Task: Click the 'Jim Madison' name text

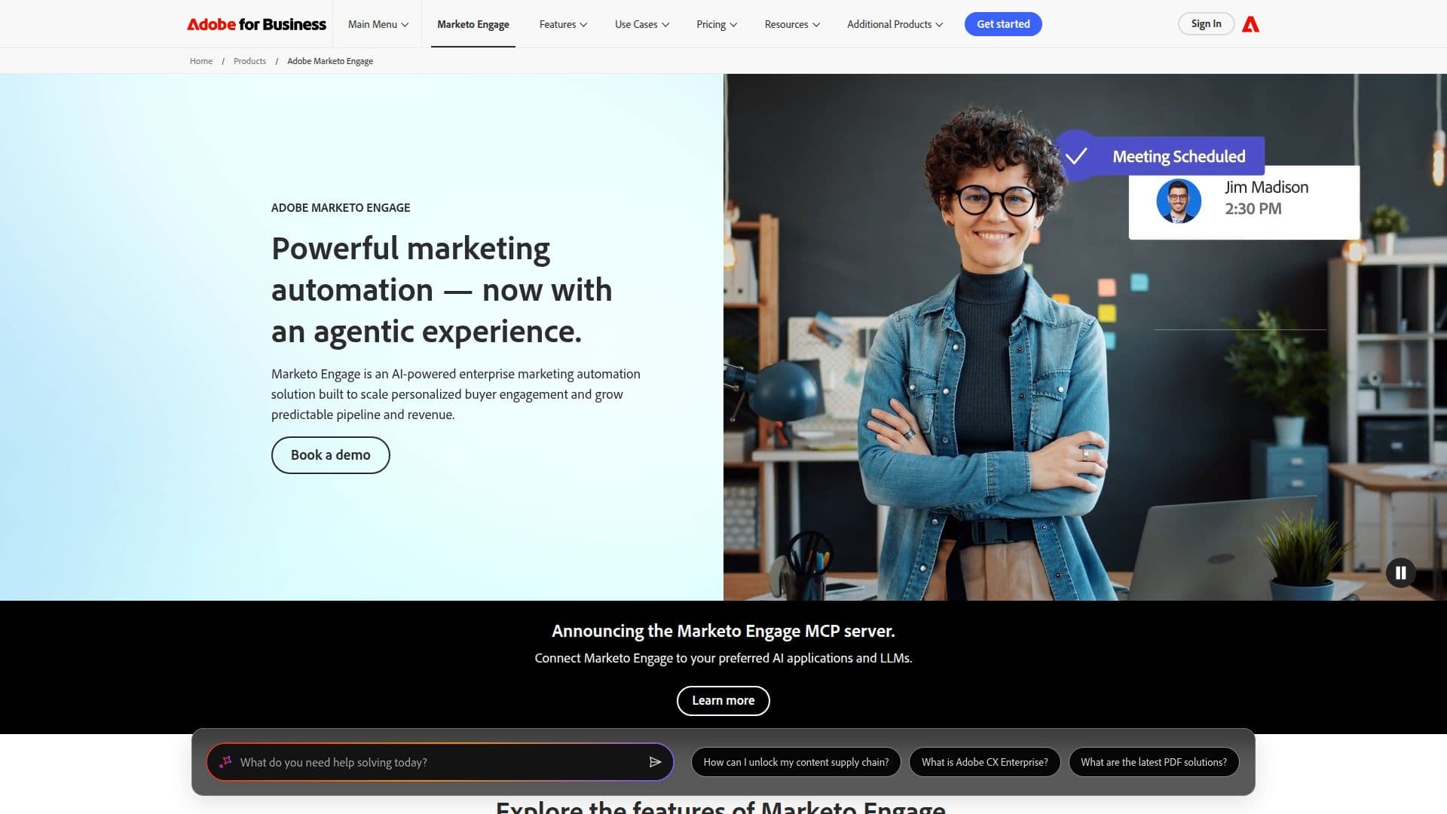Action: (x=1266, y=187)
